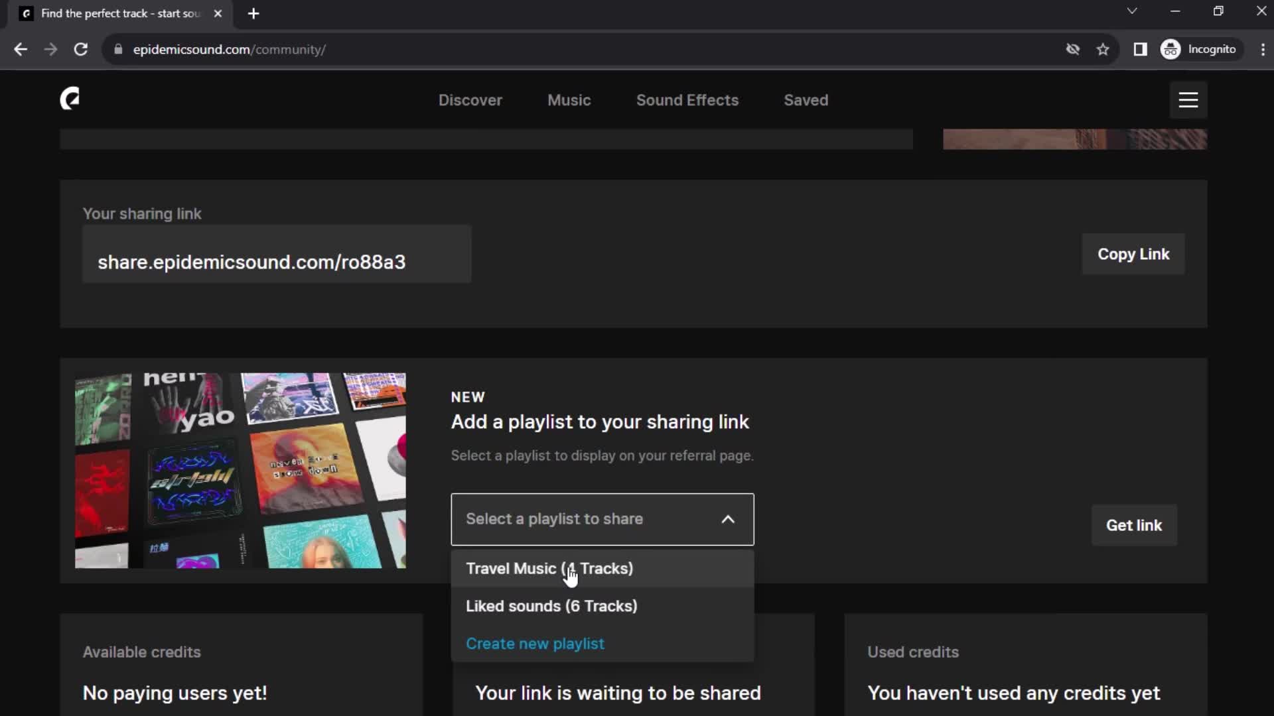Open browser tab list expander

[x=1132, y=12]
